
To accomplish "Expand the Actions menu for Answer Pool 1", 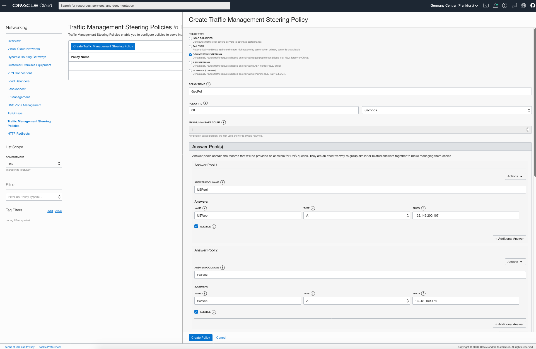I will tap(515, 176).
